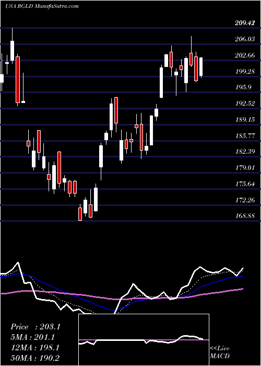261x366 pixels.
Task: Click the '<<Live MACD' label
Action: 220,352
